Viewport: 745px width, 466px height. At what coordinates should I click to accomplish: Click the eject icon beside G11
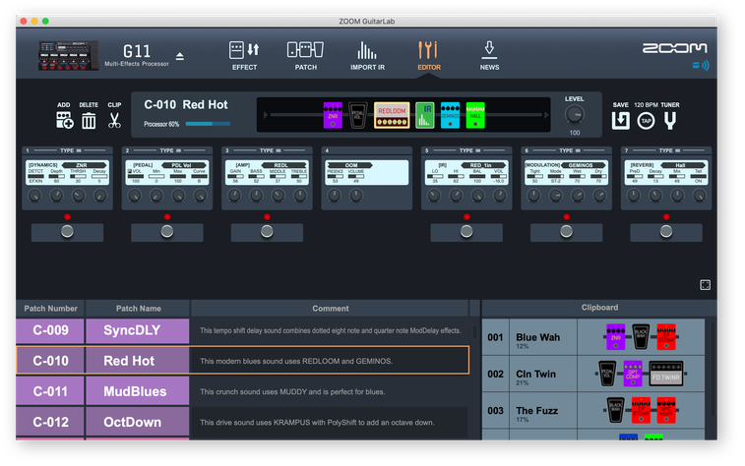[x=179, y=56]
